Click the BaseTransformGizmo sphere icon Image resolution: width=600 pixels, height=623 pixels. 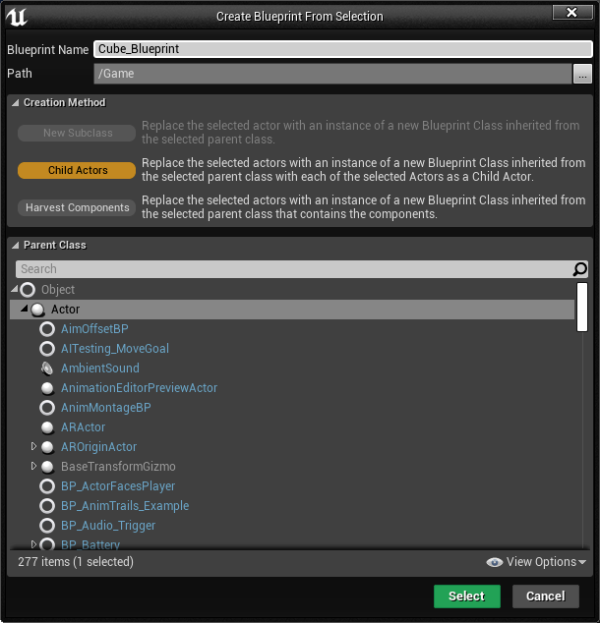click(x=47, y=467)
